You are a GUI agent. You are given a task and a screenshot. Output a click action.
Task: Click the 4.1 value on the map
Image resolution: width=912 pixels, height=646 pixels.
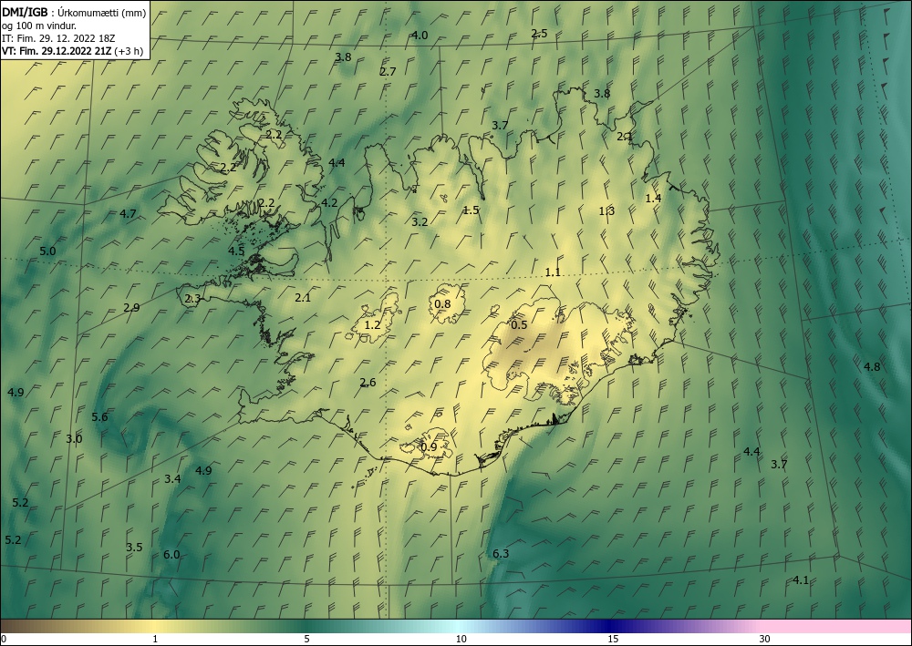801,579
